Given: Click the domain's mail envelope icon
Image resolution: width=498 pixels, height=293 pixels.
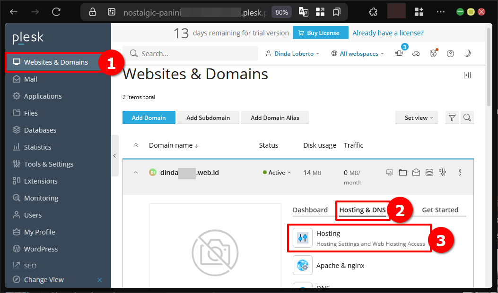Looking at the screenshot, I should (416, 173).
